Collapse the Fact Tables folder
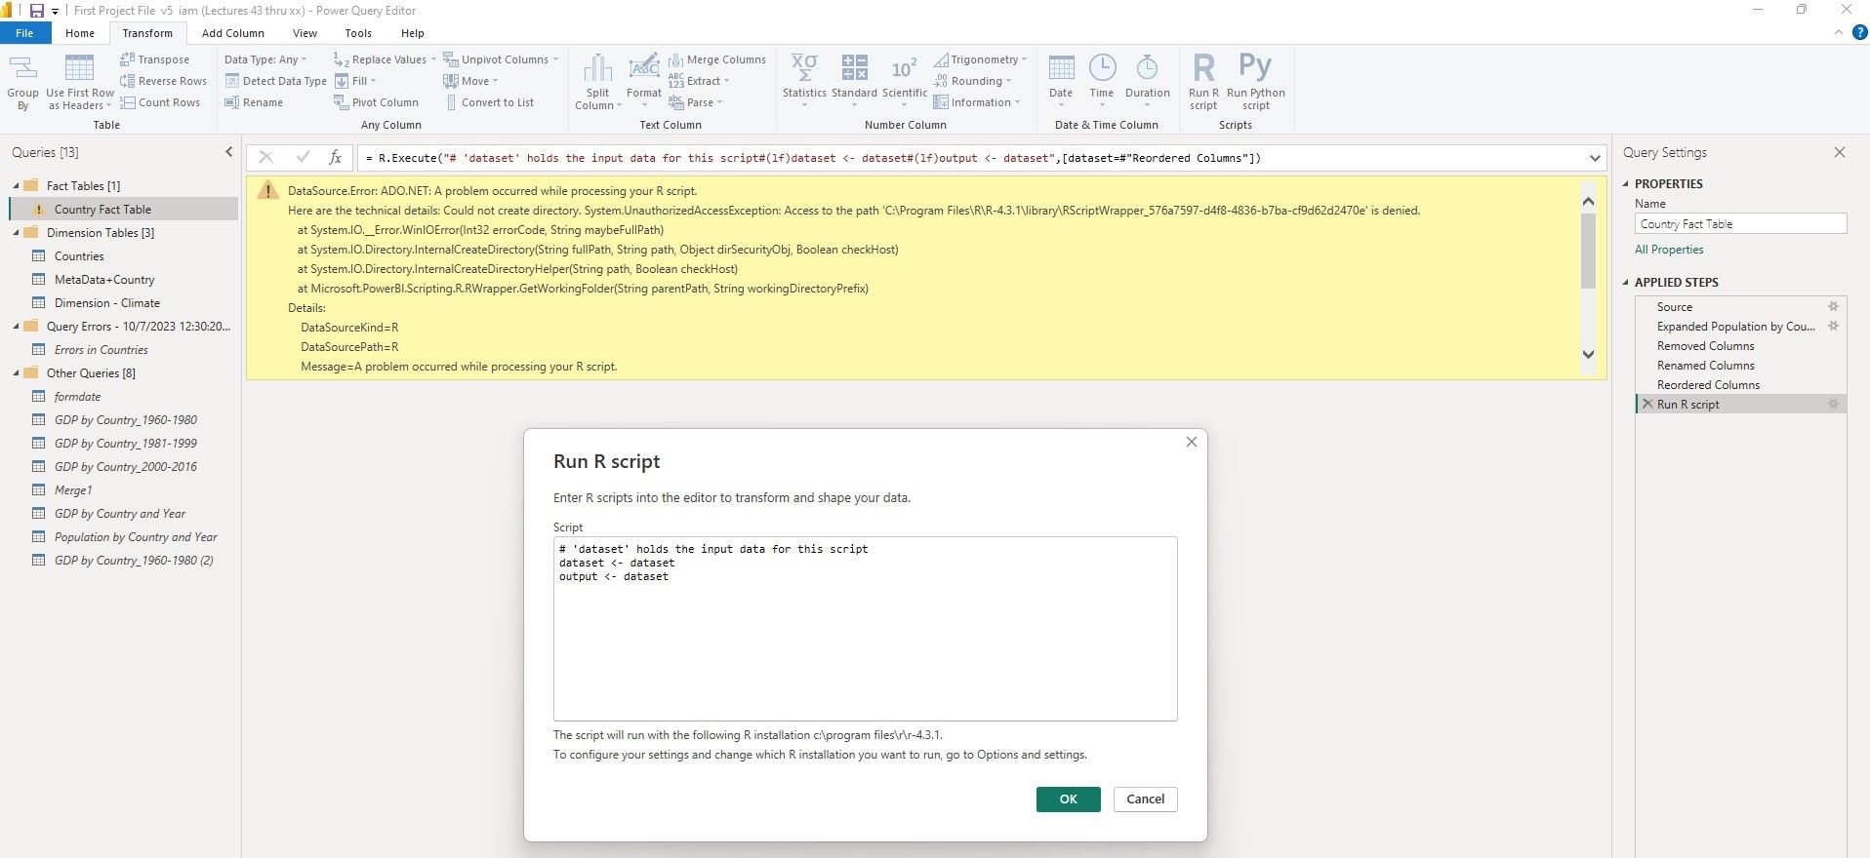 [x=16, y=185]
